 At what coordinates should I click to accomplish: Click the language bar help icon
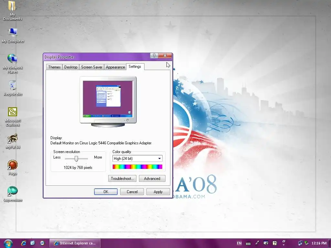pyautogui.click(x=274, y=243)
